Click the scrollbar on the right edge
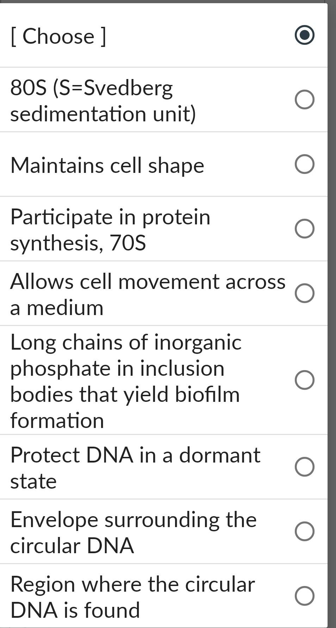336x628 pixels. (332, 314)
